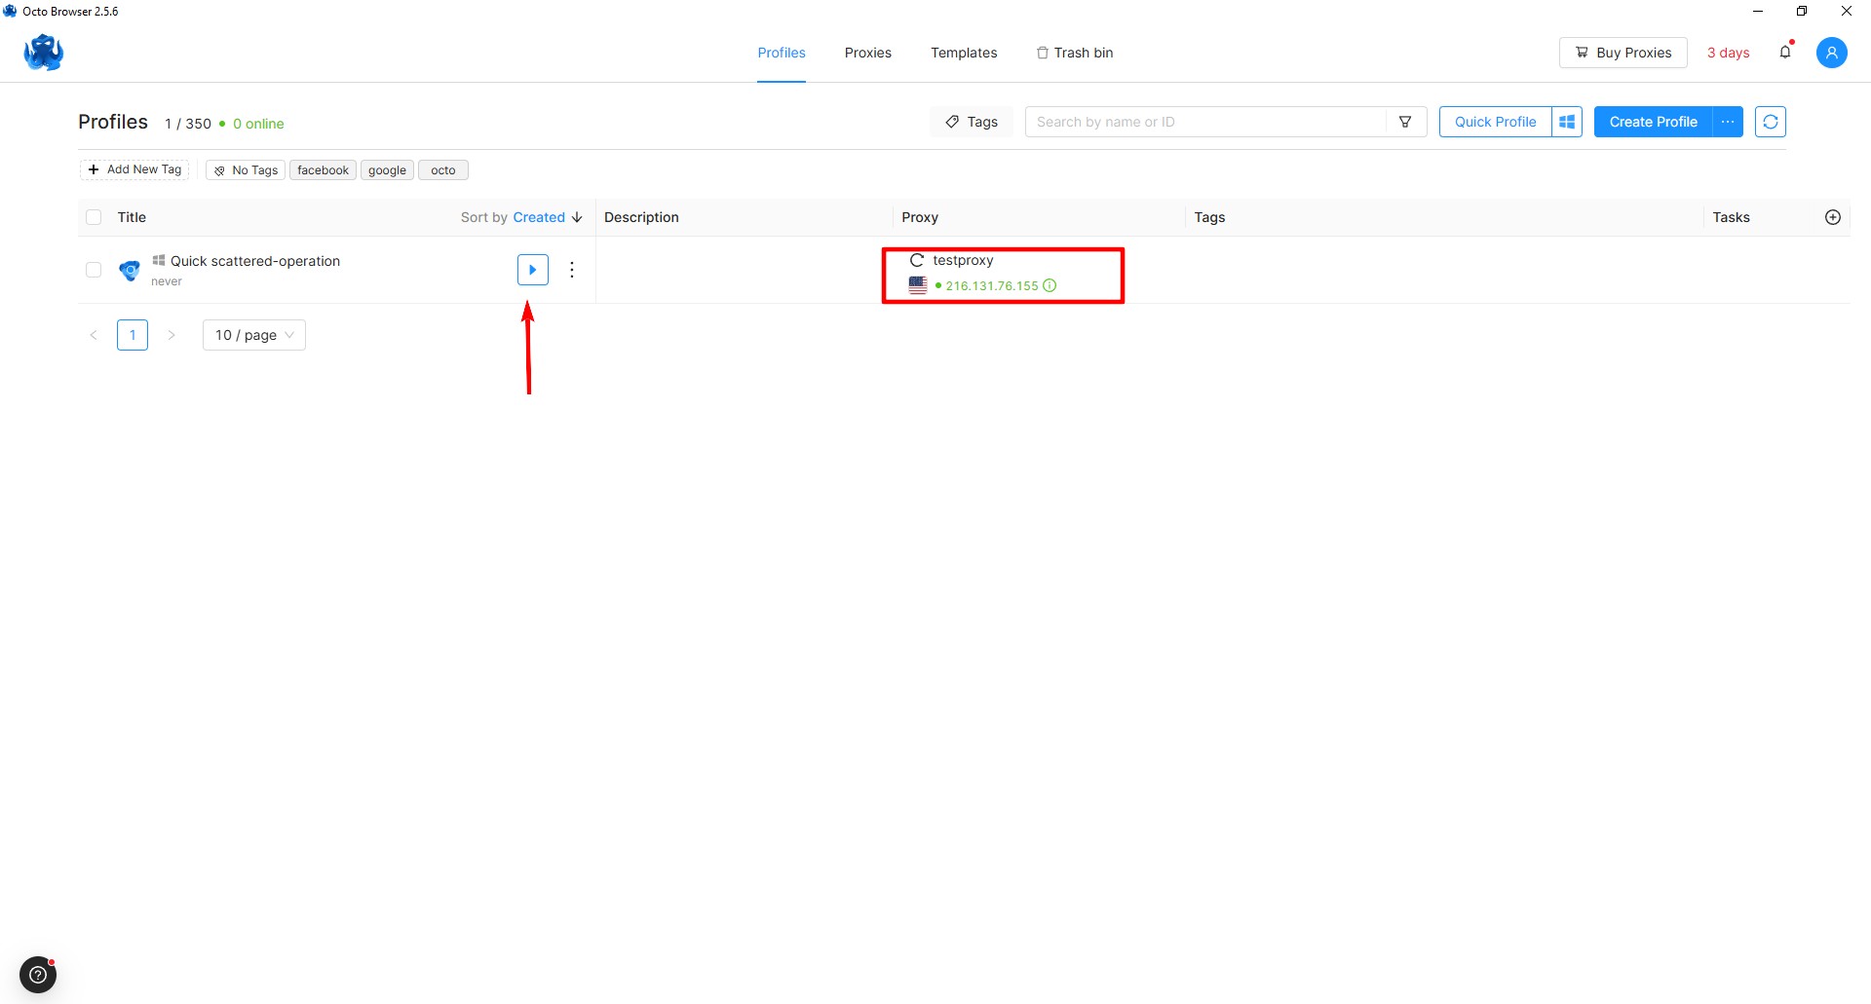This screenshot has height=1004, width=1871.
Task: Check the Quick scattered-operation row checkbox
Action: click(94, 270)
